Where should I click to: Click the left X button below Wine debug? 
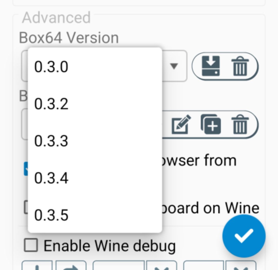pyautogui.click(x=162, y=266)
